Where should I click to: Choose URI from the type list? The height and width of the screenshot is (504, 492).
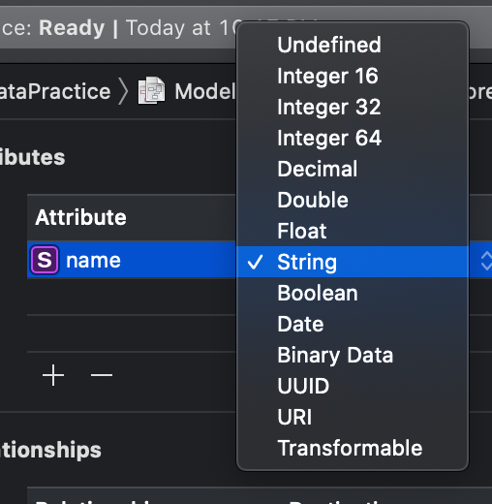point(353,417)
